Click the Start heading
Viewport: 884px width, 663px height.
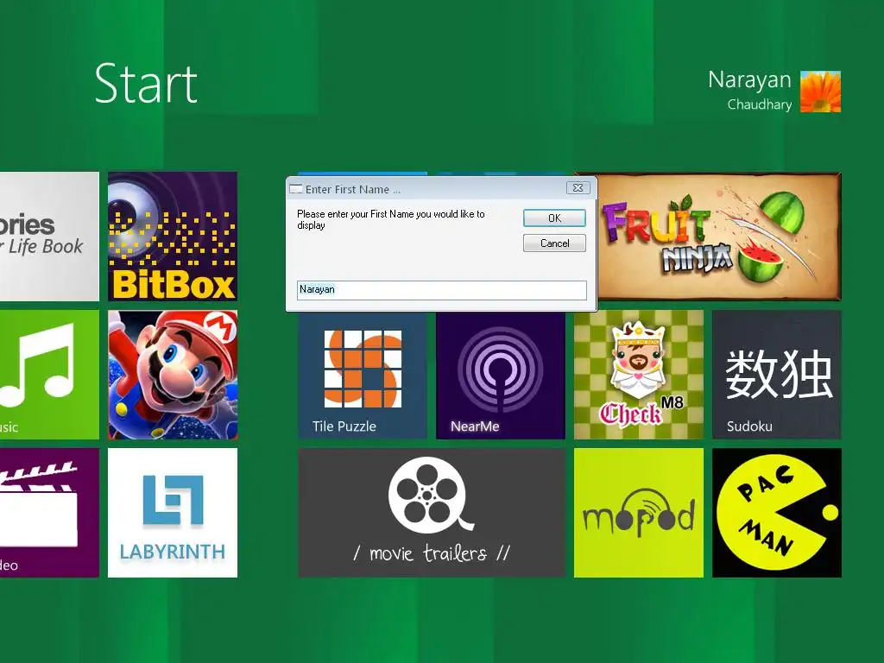tap(146, 84)
